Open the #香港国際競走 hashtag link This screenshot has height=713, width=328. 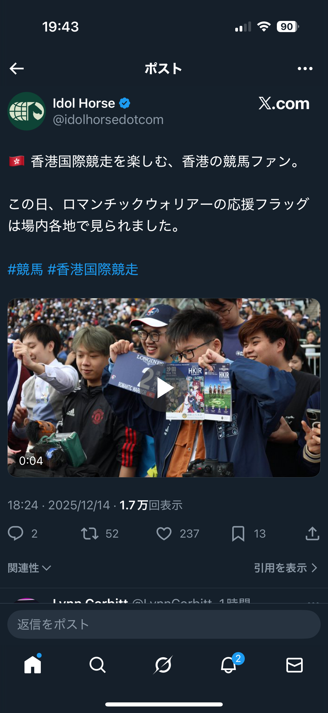[x=93, y=269]
